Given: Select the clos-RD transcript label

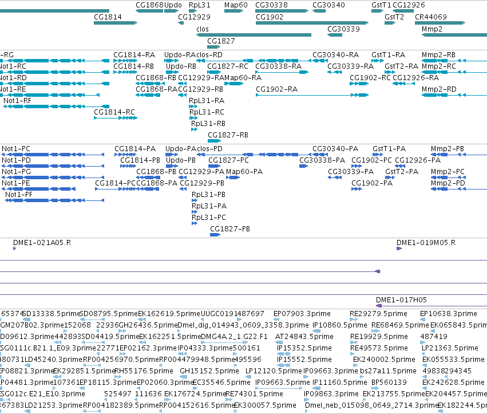Looking at the screenshot, I should coord(209,55).
